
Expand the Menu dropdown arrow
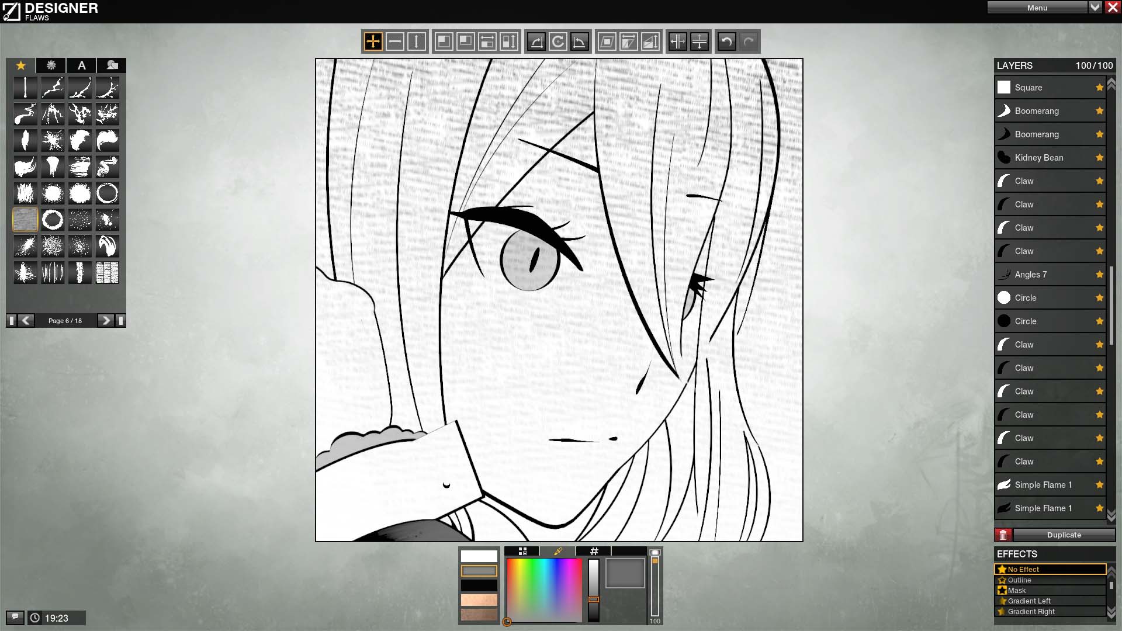(x=1095, y=8)
